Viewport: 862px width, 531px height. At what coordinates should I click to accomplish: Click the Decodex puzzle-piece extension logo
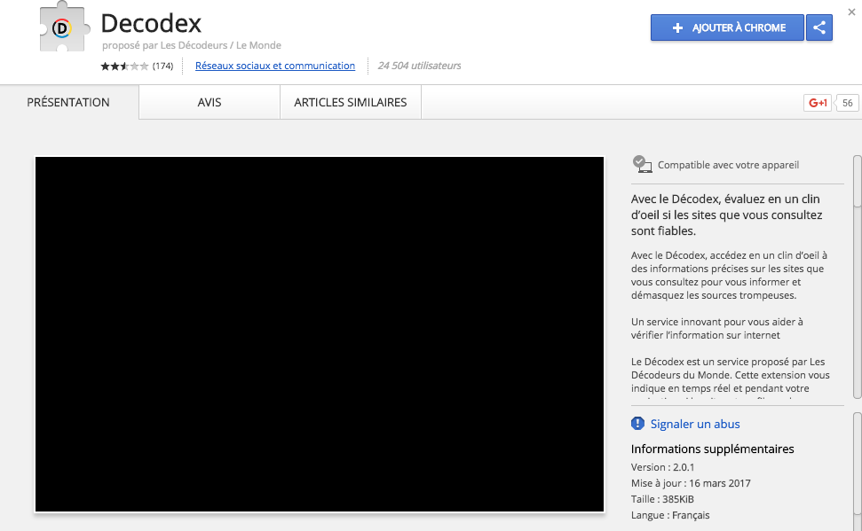[x=64, y=27]
